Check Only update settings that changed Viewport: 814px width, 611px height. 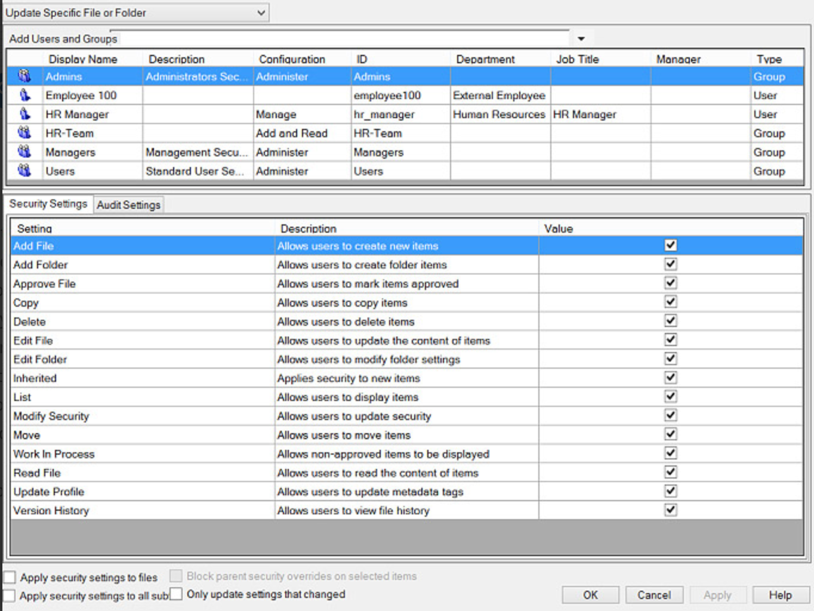(x=177, y=594)
